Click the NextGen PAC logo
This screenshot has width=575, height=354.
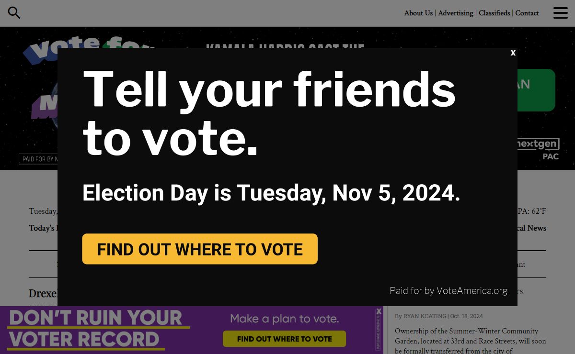coord(537,149)
